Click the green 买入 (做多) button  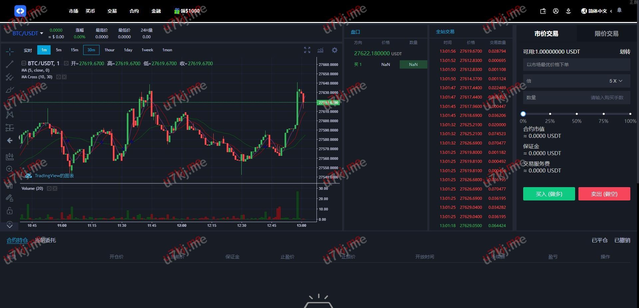(549, 194)
